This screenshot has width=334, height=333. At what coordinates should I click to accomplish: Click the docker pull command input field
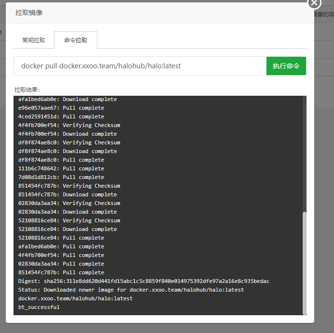(140, 66)
